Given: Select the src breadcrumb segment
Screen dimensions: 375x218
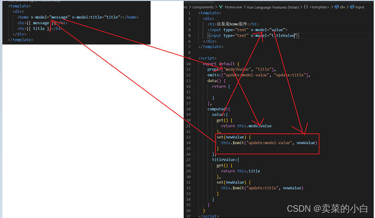Looking at the screenshot, I should pos(186,7).
